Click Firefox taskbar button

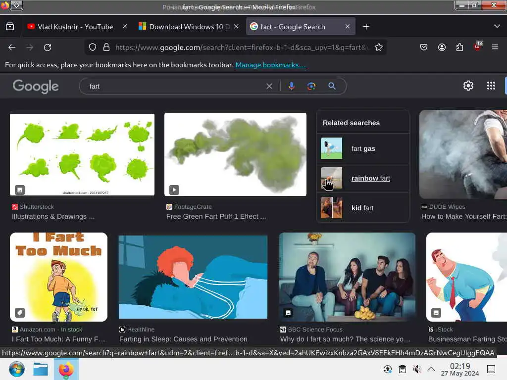[66, 369]
